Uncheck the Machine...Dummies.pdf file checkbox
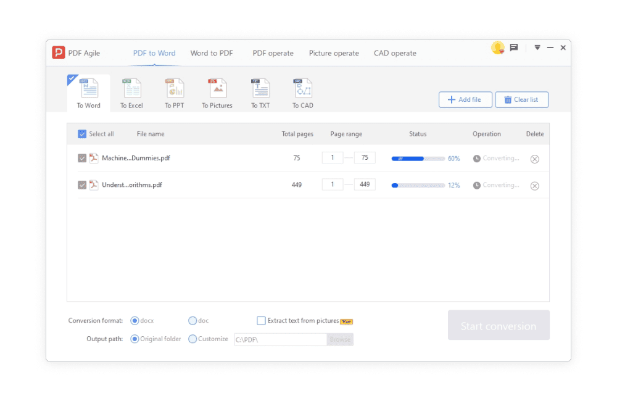This screenshot has height=401, width=617. pyautogui.click(x=82, y=159)
